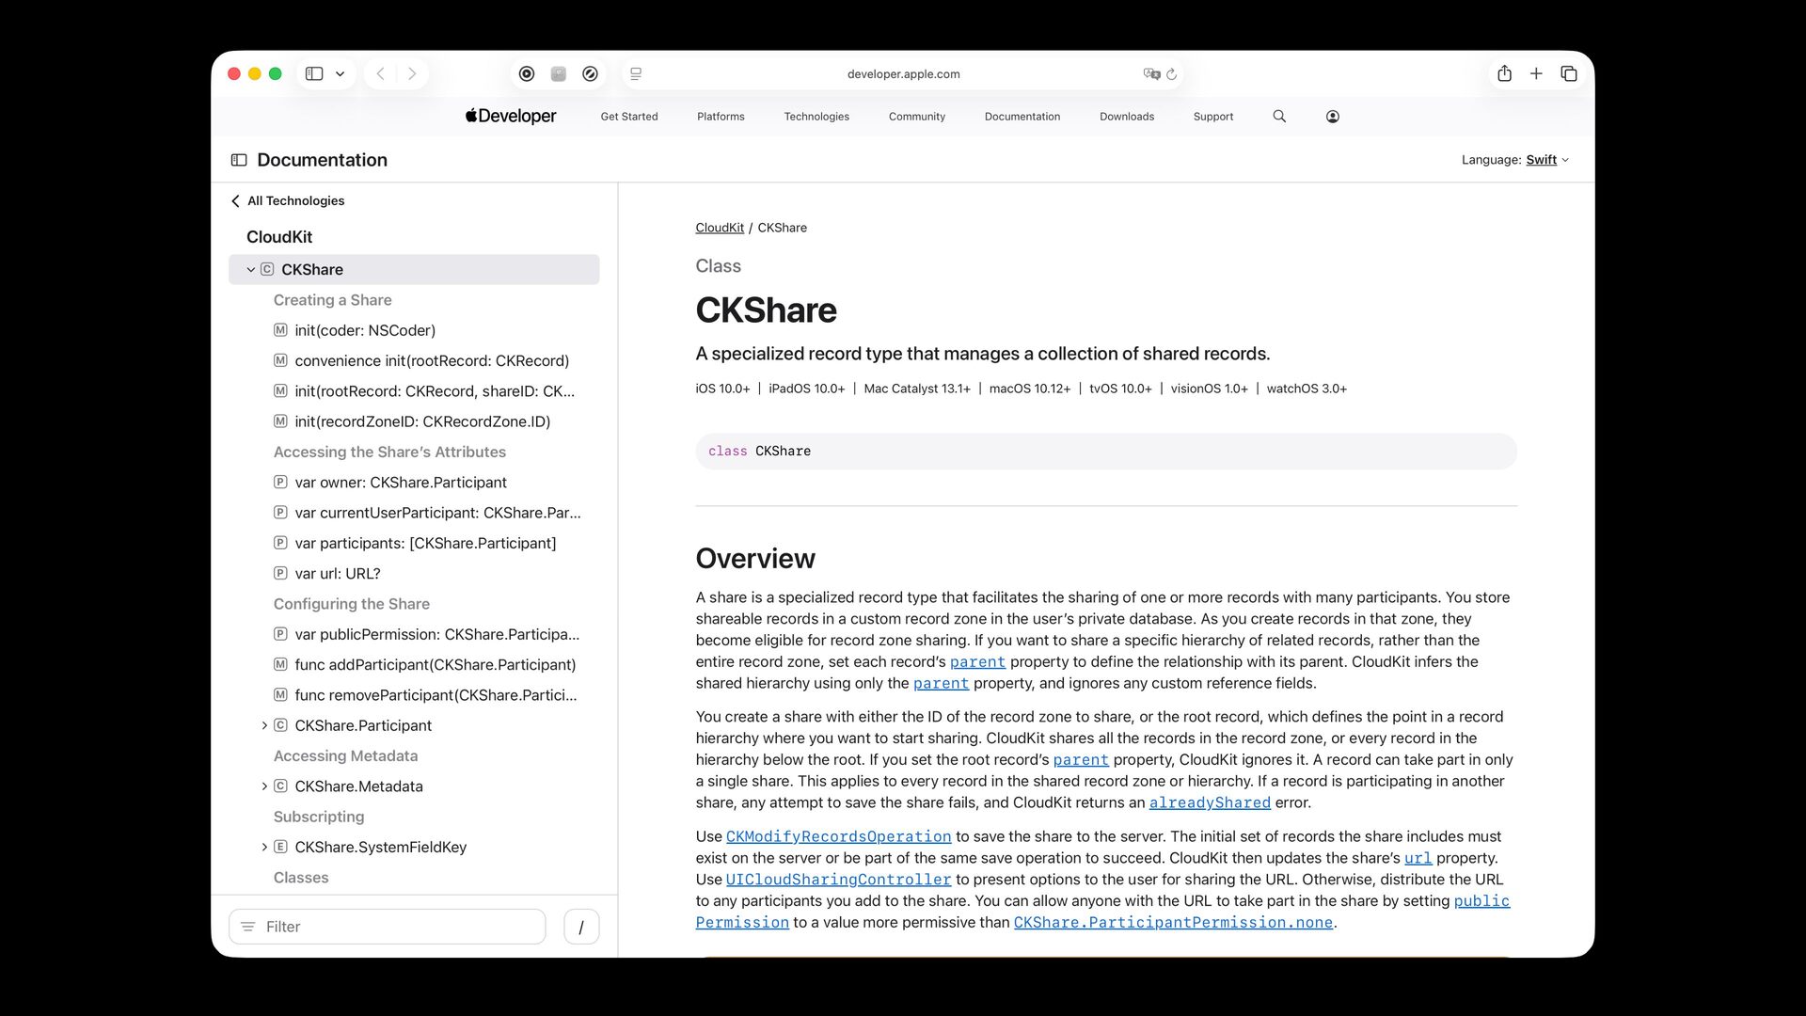Show tab overview icon
Screen dimensions: 1806x1016
coord(1568,73)
